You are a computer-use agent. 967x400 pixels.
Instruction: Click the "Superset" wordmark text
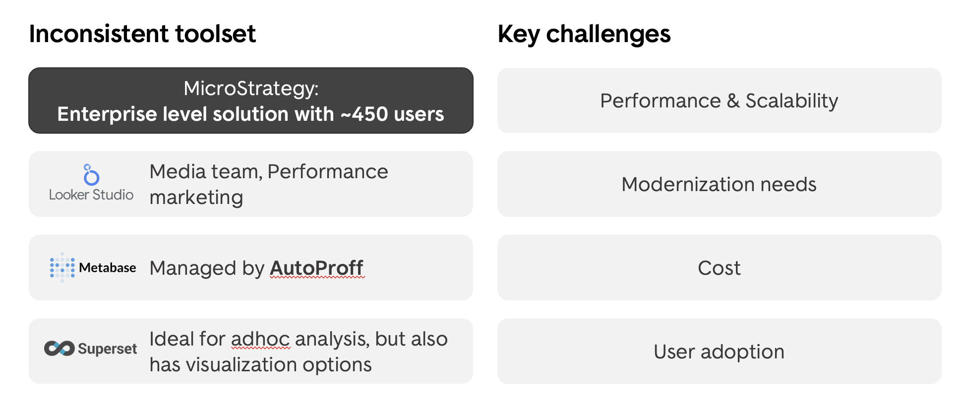tap(107, 349)
